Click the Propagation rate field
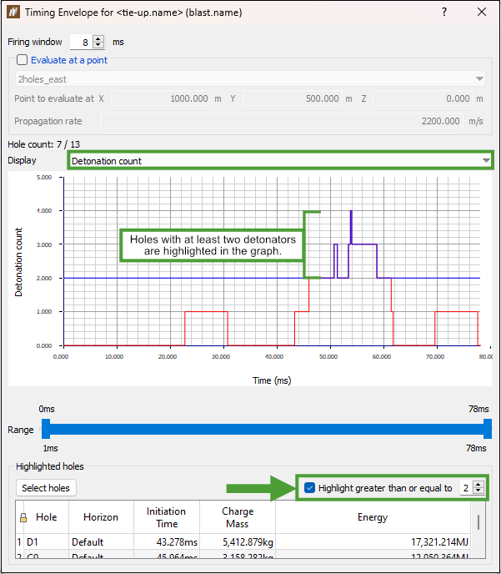The image size is (501, 574). (281, 121)
